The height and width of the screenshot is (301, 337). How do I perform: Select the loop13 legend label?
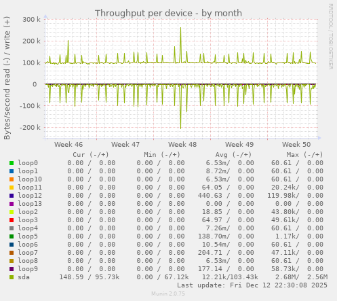30,204
